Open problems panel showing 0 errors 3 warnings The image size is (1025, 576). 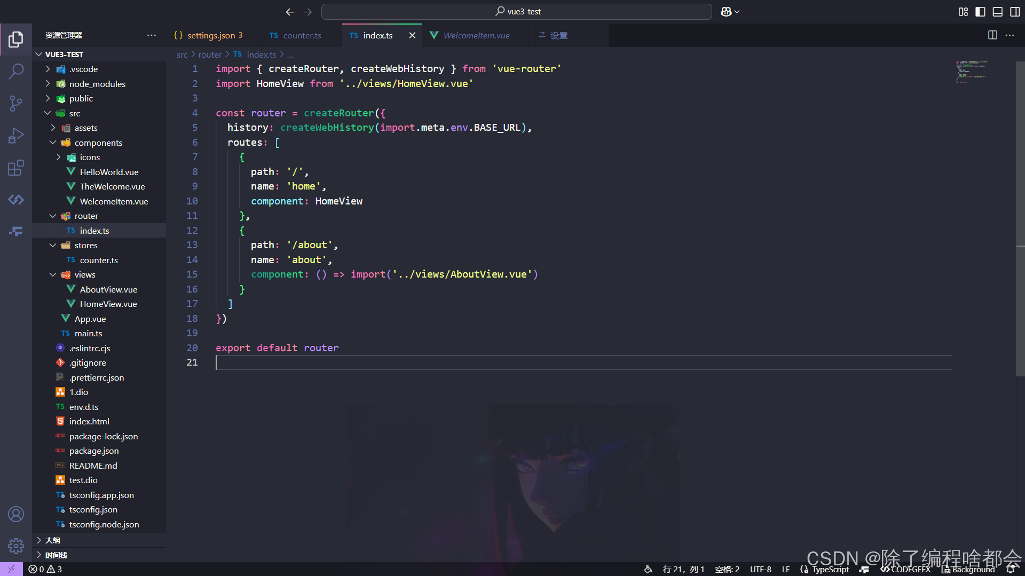point(45,569)
